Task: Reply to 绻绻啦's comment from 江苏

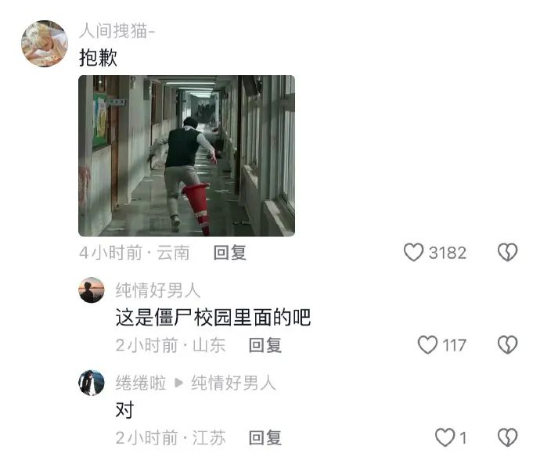Action: 265,437
